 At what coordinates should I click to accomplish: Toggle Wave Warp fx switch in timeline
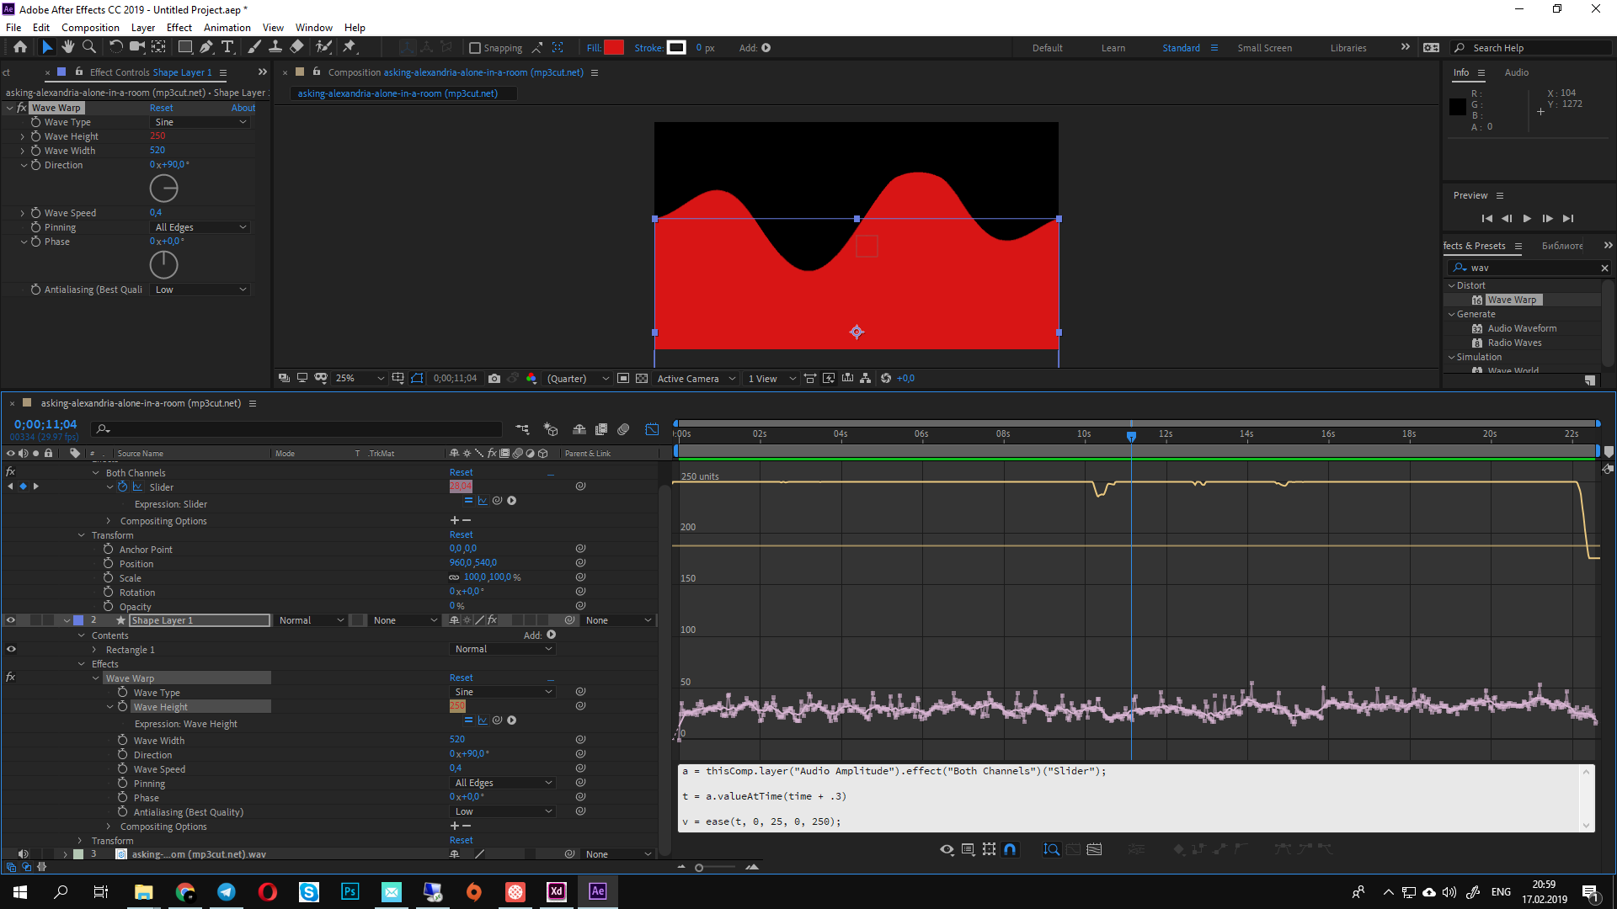(x=11, y=678)
